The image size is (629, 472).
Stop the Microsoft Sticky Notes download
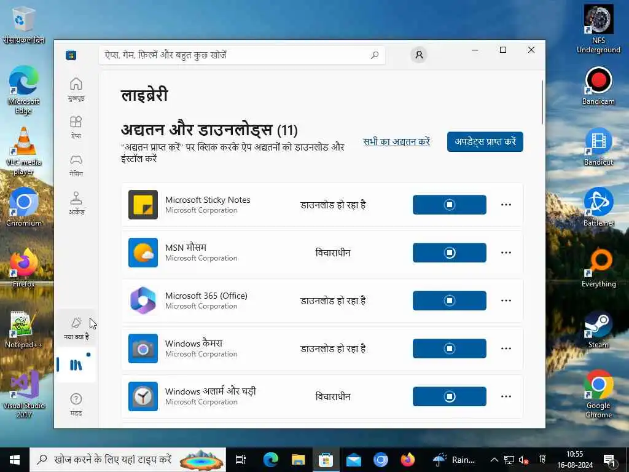(x=449, y=205)
